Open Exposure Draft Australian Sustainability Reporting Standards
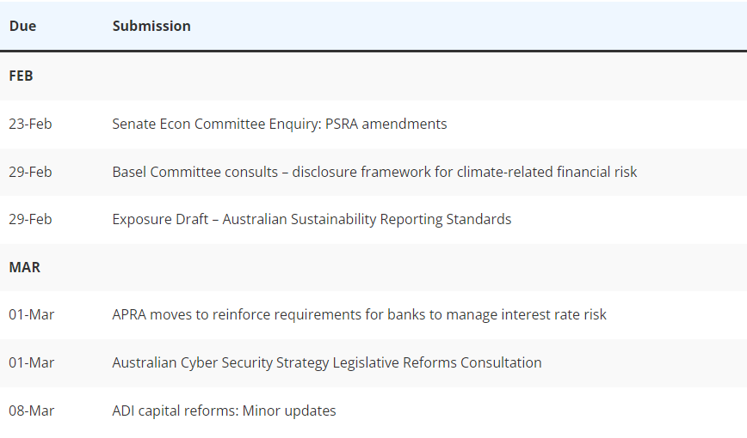 tap(312, 219)
